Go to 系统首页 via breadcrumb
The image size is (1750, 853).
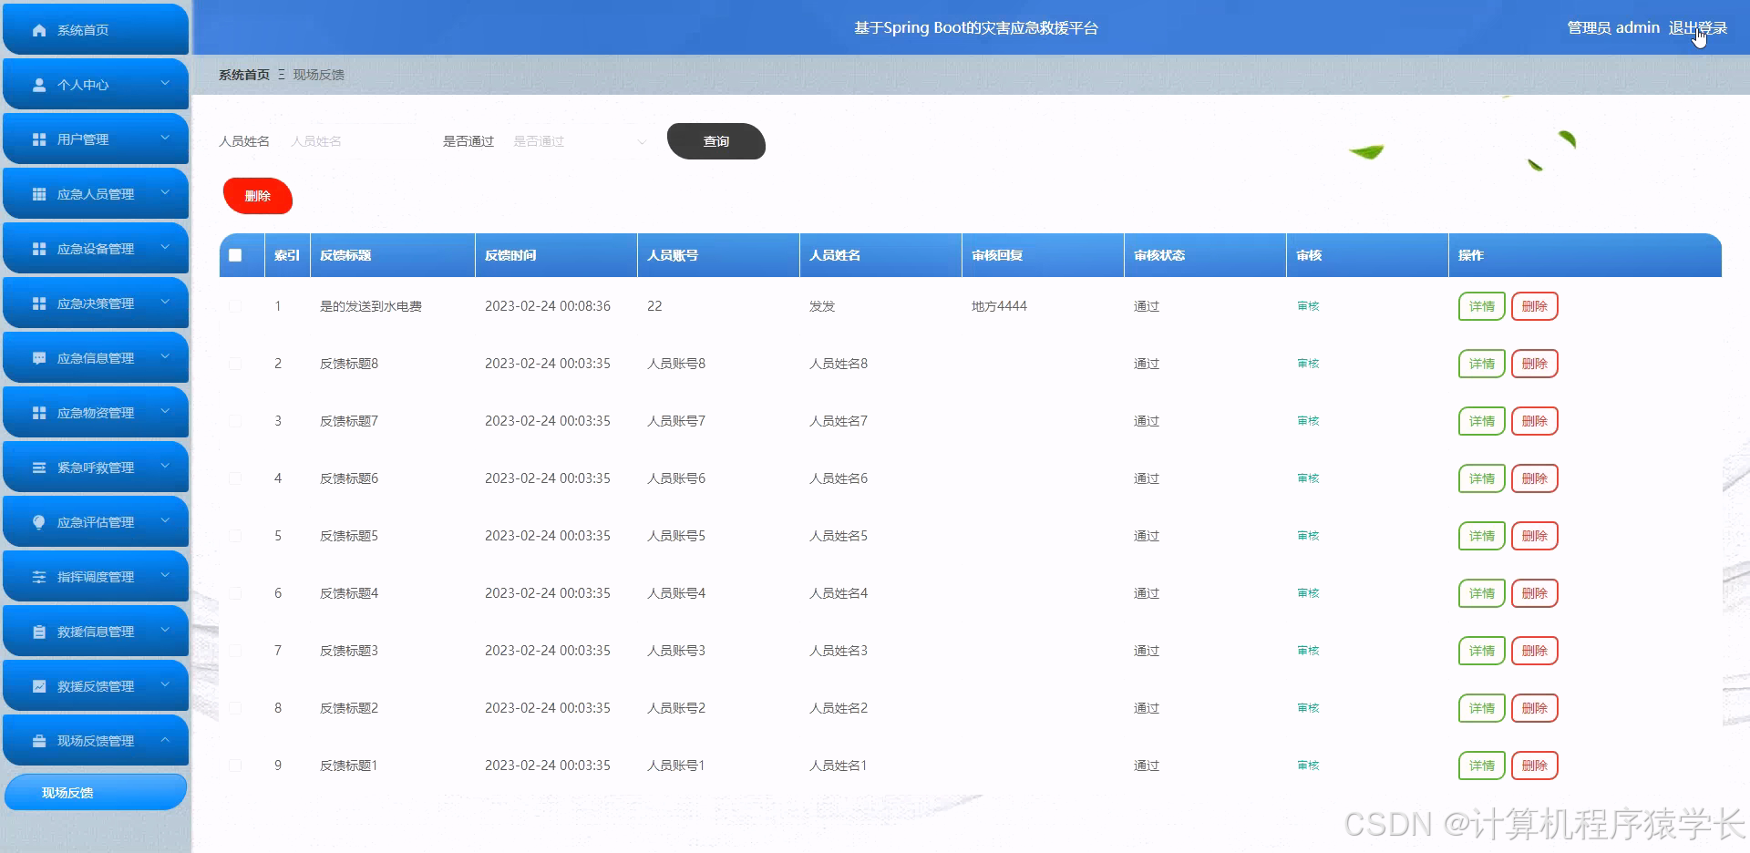pyautogui.click(x=244, y=75)
